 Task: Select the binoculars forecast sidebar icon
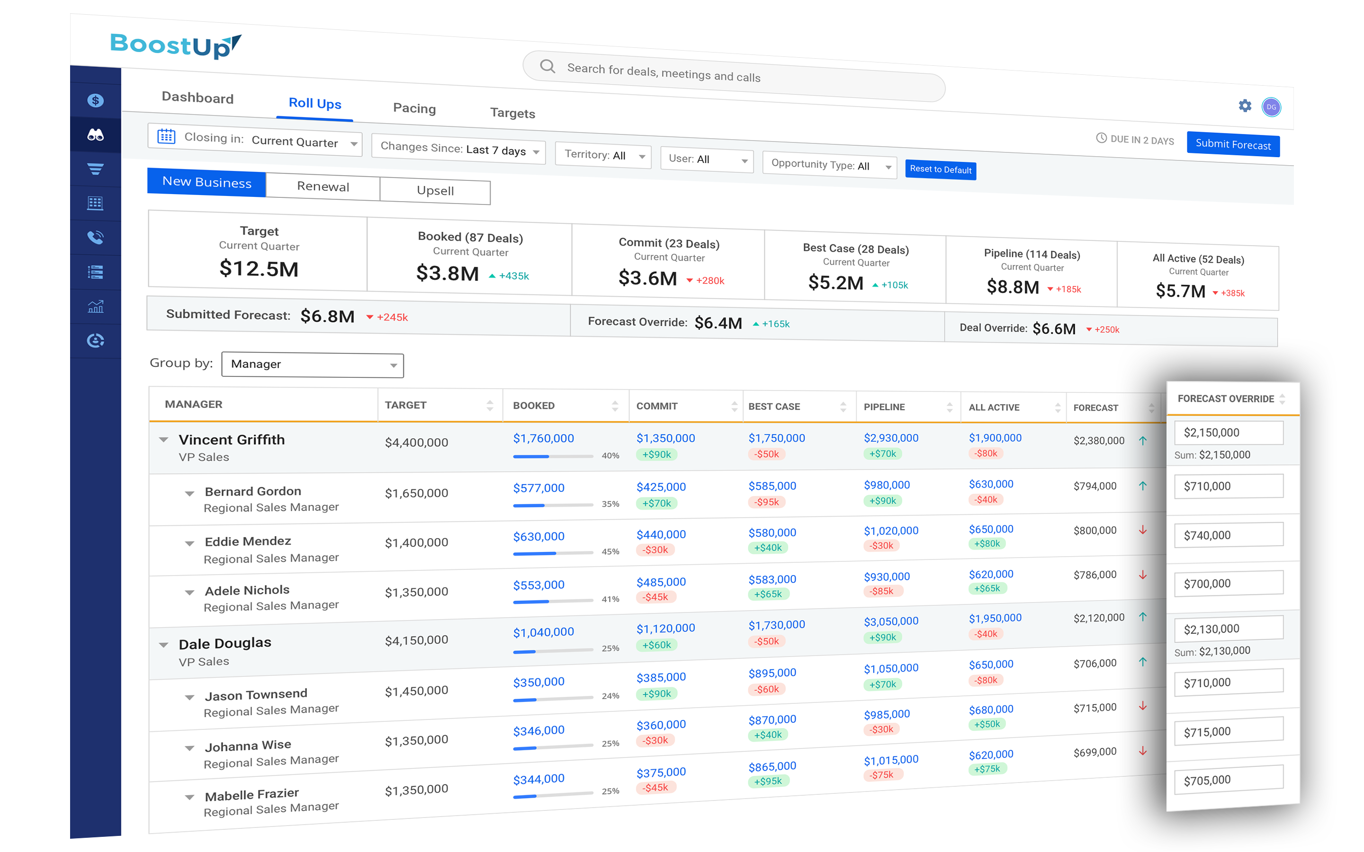click(95, 135)
